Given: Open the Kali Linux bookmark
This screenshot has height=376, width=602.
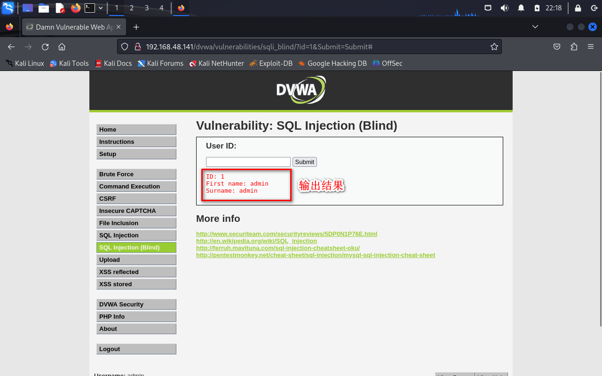Looking at the screenshot, I should [25, 63].
